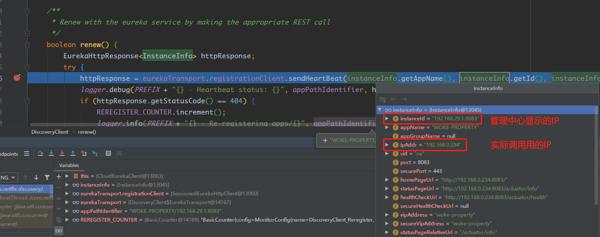
Task: Expand instanceInfo in Variables panel
Action: pos(67,185)
